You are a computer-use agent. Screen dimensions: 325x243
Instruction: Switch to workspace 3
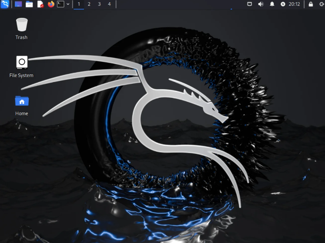tap(99, 4)
